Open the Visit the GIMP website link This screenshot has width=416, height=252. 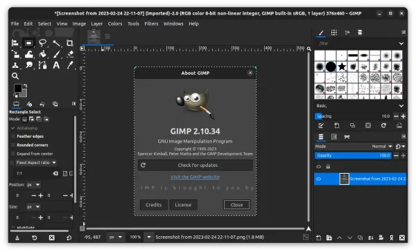195,177
